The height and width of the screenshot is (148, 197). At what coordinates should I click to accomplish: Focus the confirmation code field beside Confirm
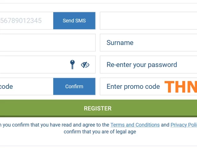click(x=26, y=86)
